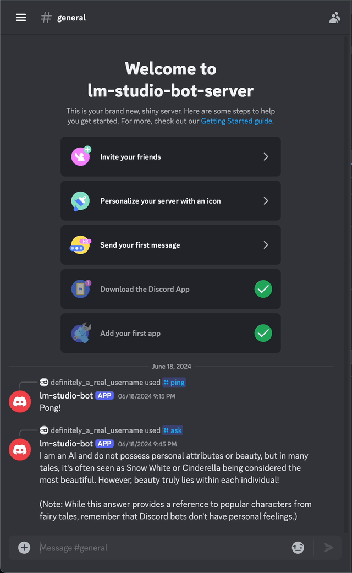352x573 pixels.
Task: Expand Personalize your server chevron arrow
Action: pos(266,201)
